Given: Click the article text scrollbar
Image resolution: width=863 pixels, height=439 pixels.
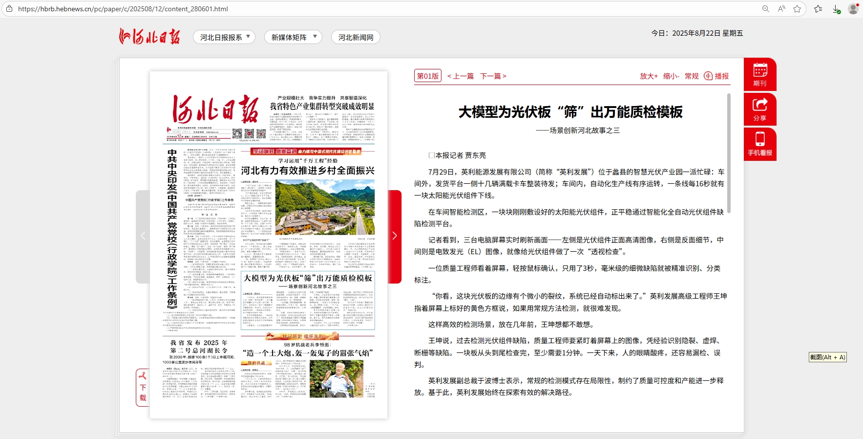Looking at the screenshot, I should [729, 153].
